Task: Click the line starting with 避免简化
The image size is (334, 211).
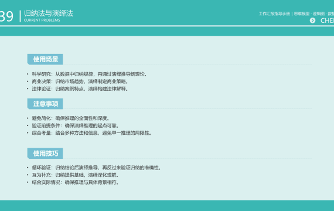Action: coord(71,118)
